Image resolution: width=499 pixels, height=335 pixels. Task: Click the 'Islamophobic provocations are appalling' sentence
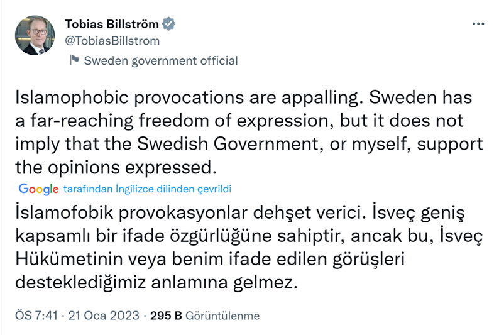[x=189, y=97]
